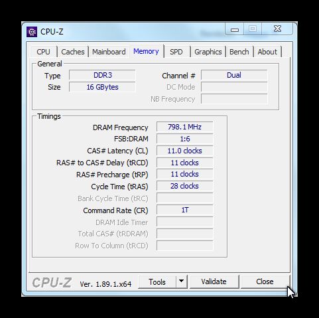Image resolution: width=319 pixels, height=318 pixels.
Task: Click the Ver. 1.89.1.x64 version text
Action: click(105, 284)
